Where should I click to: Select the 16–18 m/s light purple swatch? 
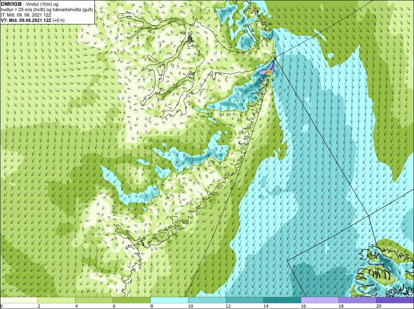pyautogui.click(x=320, y=300)
